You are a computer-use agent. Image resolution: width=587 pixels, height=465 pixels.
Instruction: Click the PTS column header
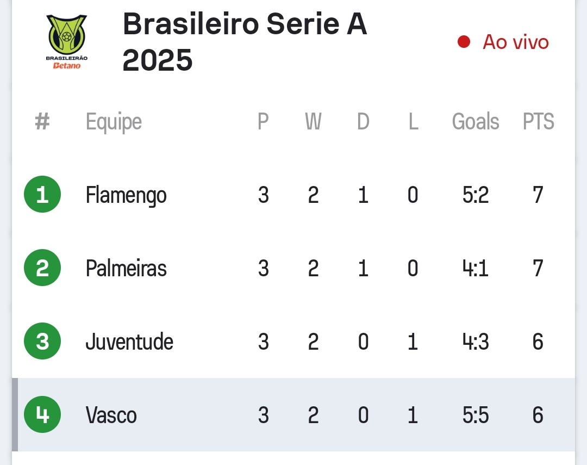[x=538, y=122]
